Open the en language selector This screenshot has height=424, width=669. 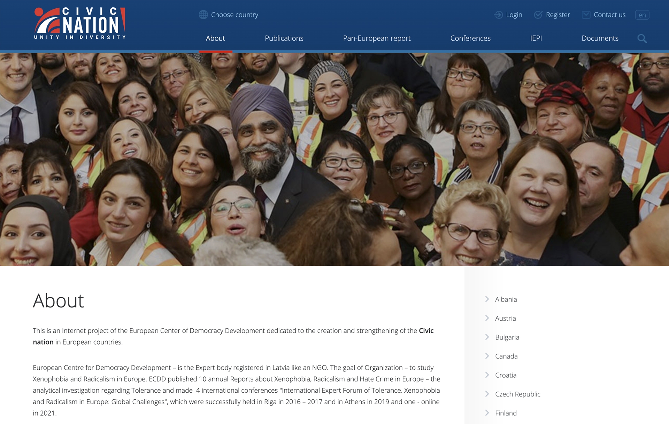click(x=642, y=15)
